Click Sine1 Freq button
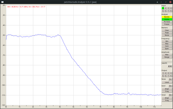Image resolution: width=173 pixels, height=109 pixels. (167, 91)
